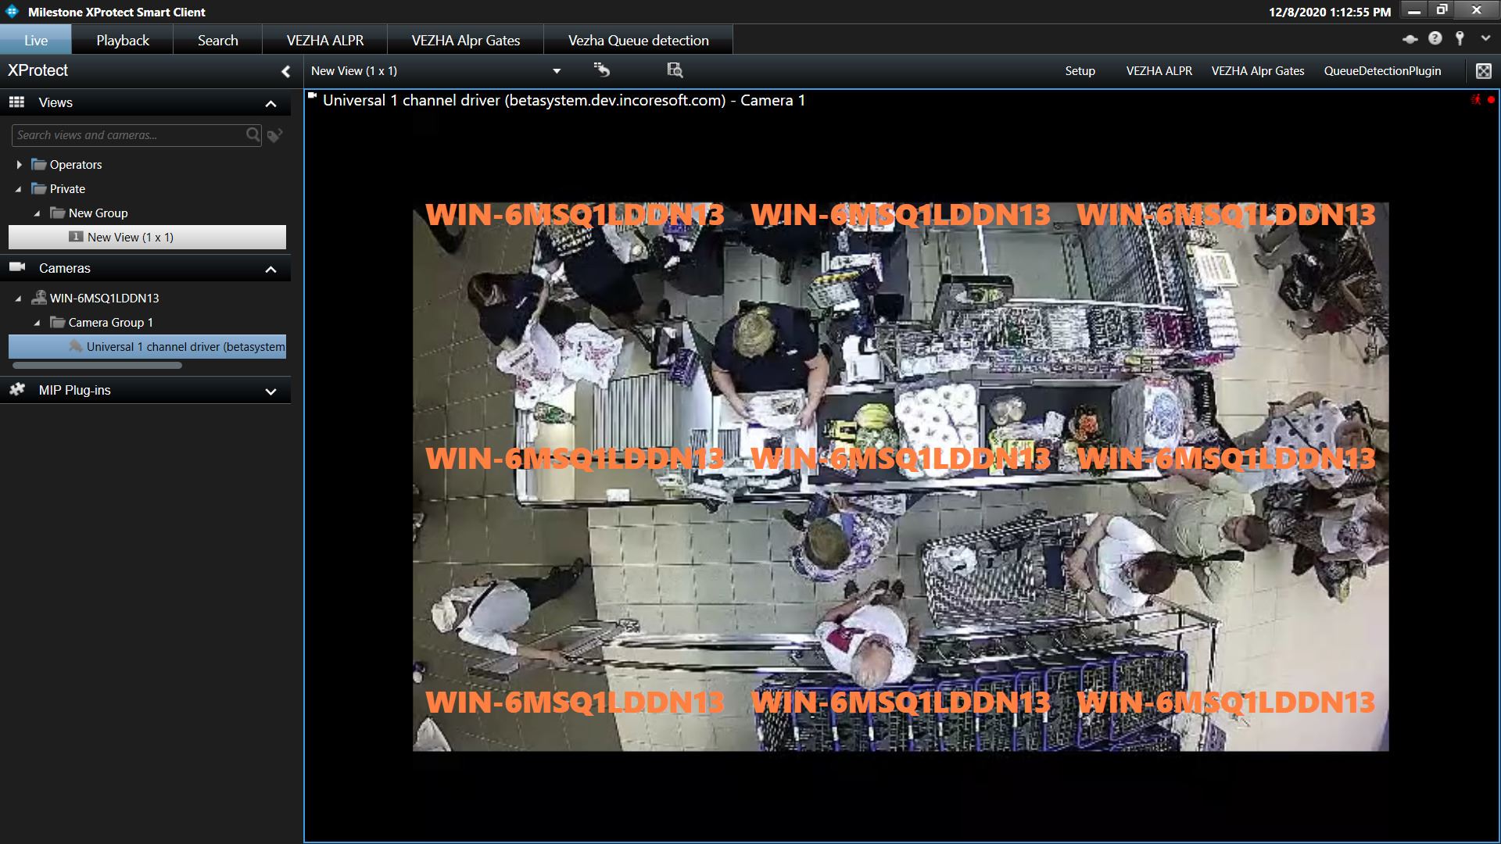Click the MIP Plug-ins puzzle icon
1501x844 pixels.
click(16, 389)
